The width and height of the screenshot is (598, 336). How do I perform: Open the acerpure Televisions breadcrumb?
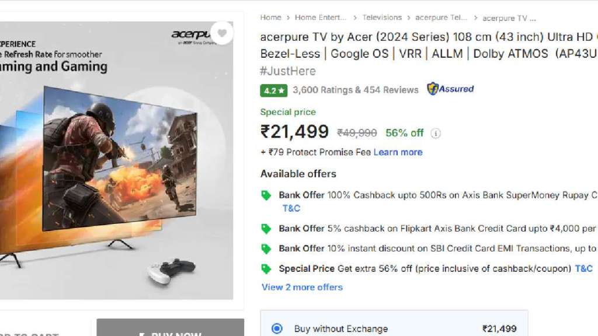click(x=441, y=17)
